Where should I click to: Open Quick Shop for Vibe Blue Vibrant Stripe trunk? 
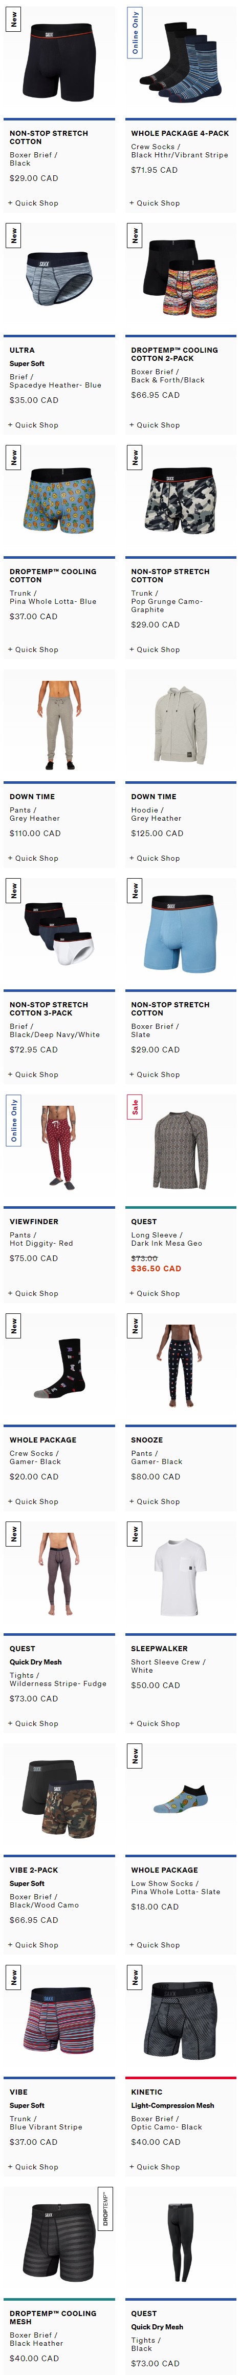point(33,2167)
